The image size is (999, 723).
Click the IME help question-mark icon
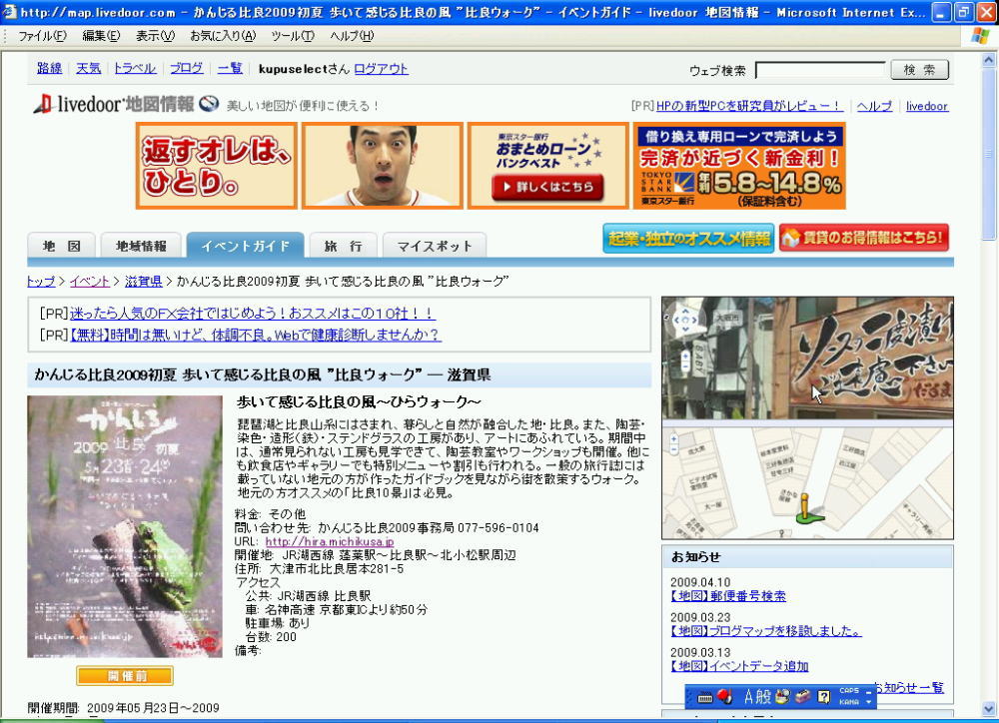(x=824, y=697)
